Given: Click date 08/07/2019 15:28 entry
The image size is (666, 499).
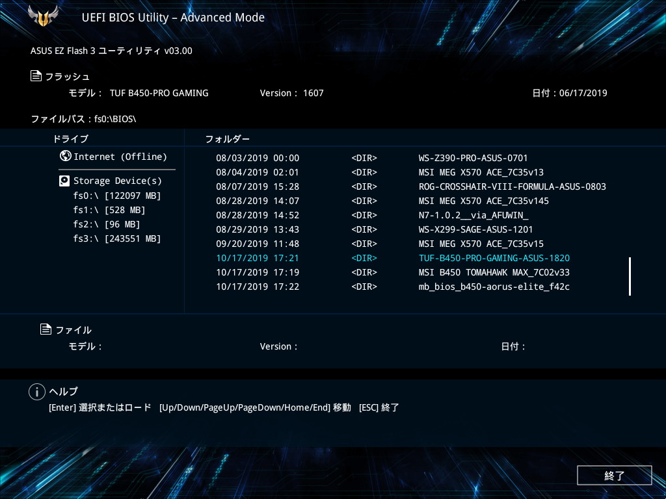Looking at the screenshot, I should coord(258,186).
